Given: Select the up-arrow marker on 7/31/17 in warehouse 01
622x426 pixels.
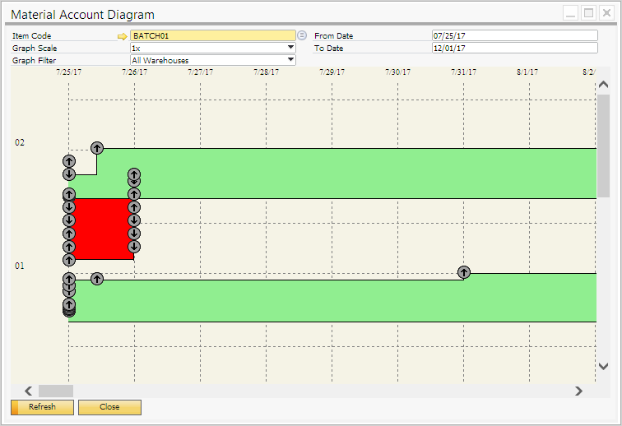Looking at the screenshot, I should [x=464, y=272].
